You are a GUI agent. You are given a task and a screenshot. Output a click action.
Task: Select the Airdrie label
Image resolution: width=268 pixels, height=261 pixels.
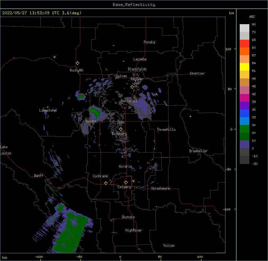(x=126, y=166)
